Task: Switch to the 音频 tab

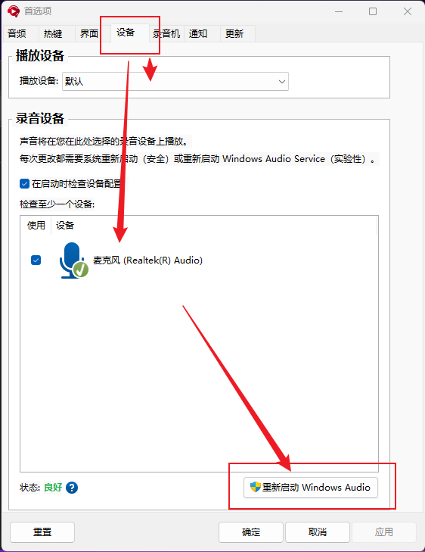Action: 17,34
